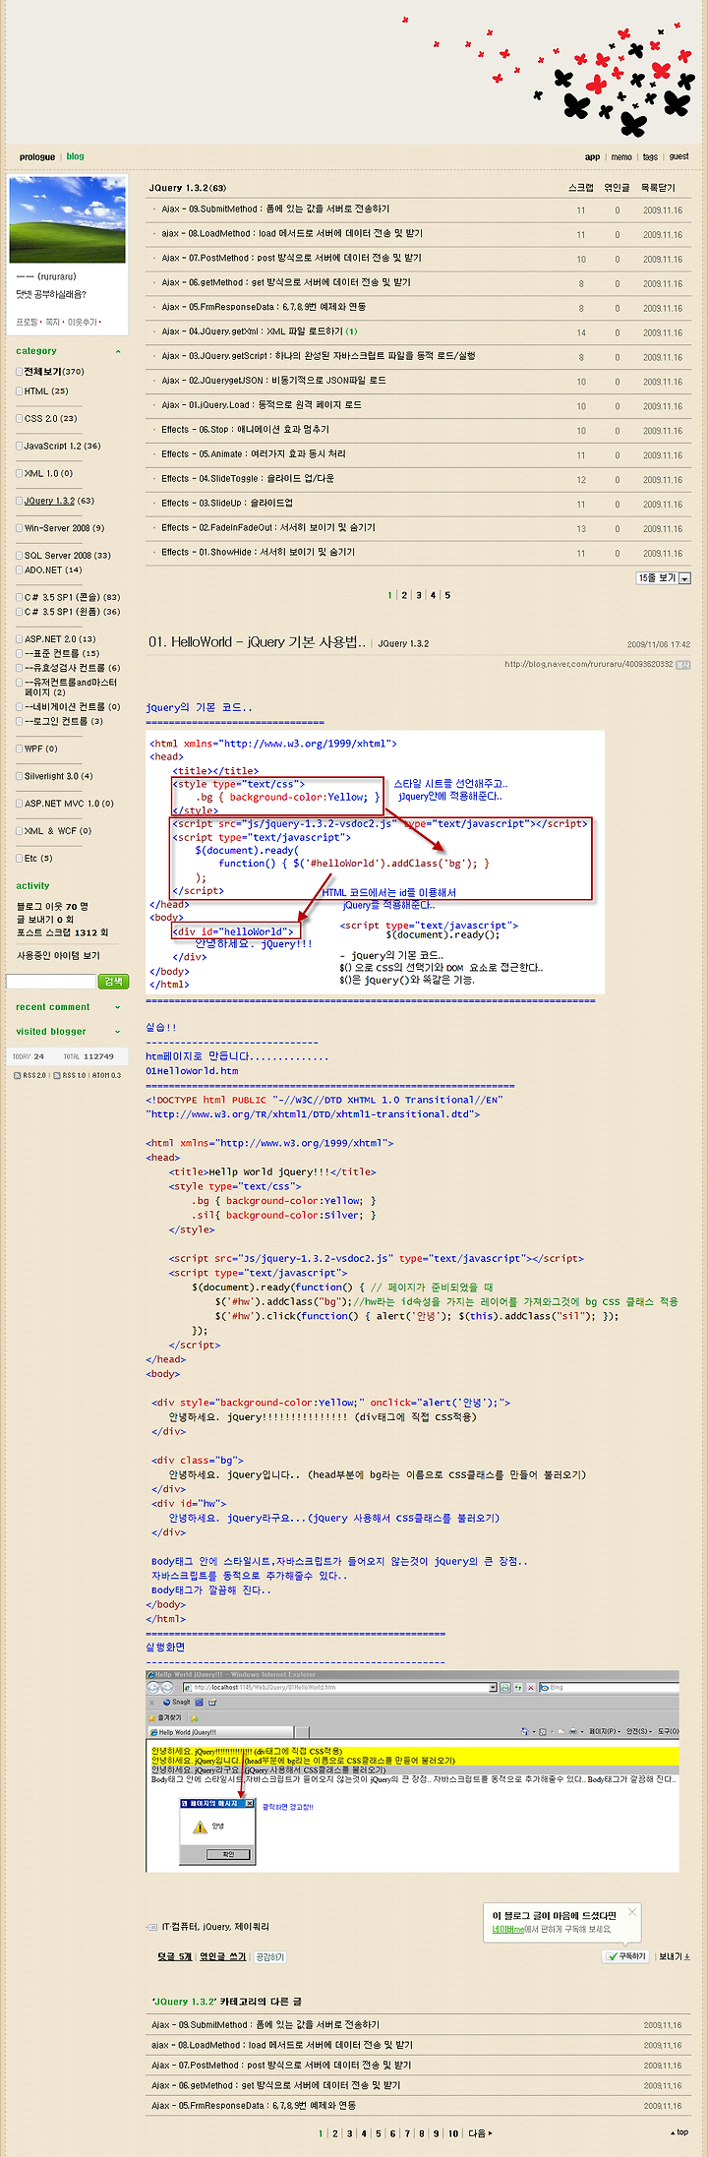708x2157 pixels.
Task: Click the 공감하기 button
Action: [269, 1957]
